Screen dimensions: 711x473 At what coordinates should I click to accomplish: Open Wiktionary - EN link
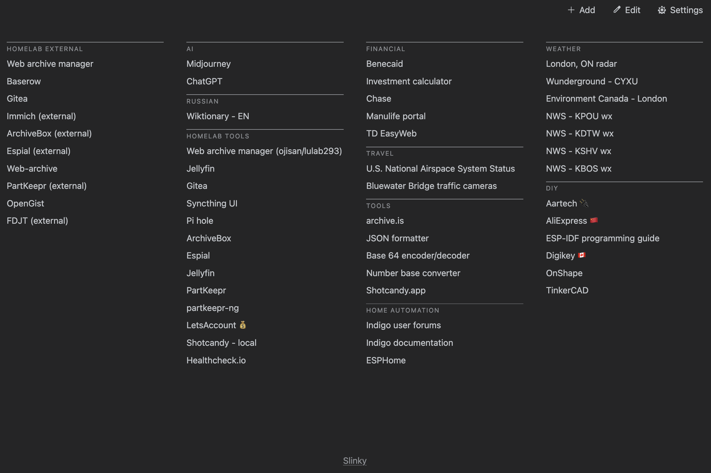[x=218, y=116]
